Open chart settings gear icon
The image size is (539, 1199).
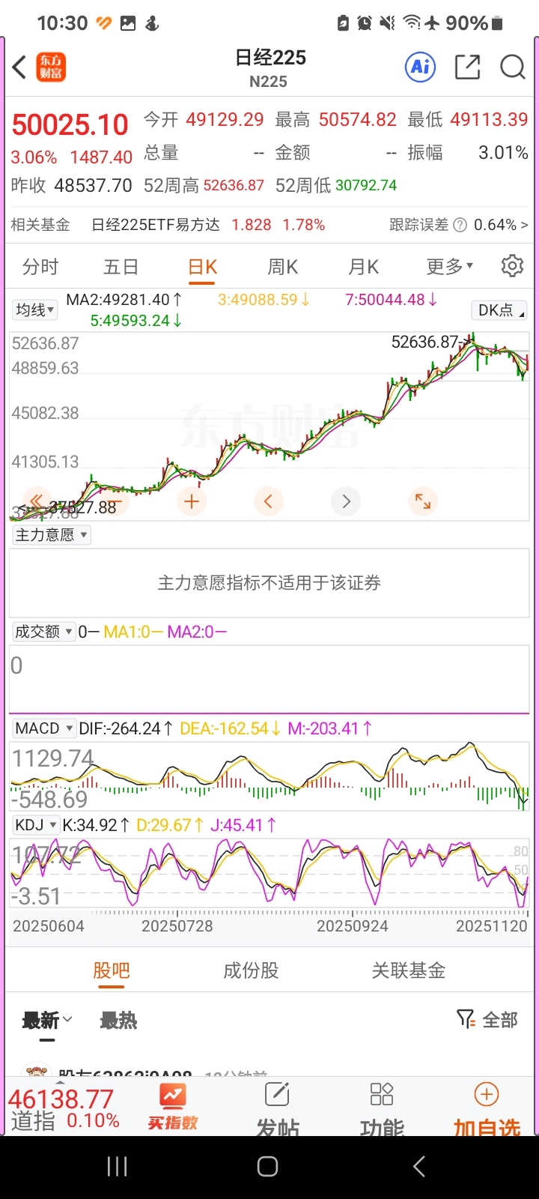click(x=512, y=266)
